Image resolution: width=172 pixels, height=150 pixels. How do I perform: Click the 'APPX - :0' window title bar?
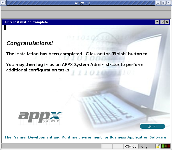tap(81, 3)
